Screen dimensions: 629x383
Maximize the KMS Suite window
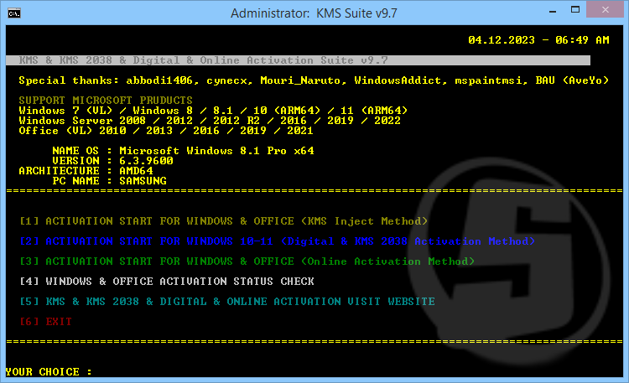568,12
